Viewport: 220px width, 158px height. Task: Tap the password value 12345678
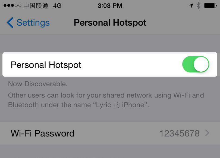tap(180, 133)
